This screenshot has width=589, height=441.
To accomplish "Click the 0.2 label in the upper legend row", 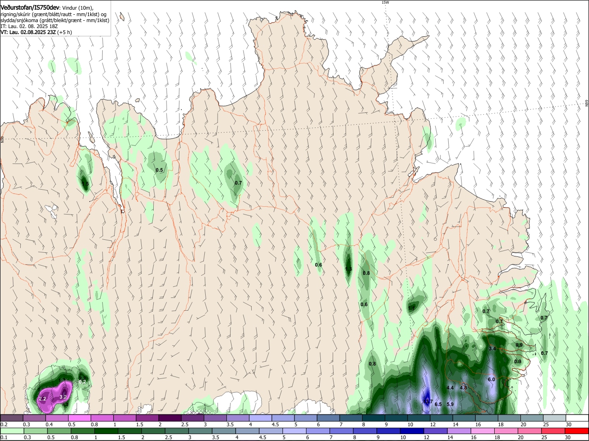I will tap(4, 424).
